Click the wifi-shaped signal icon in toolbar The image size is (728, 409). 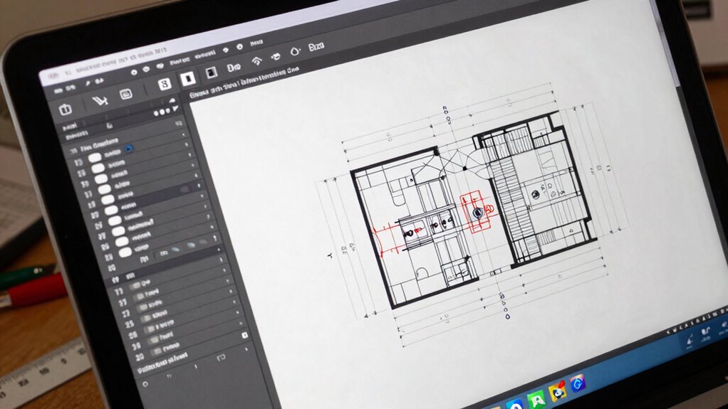[257, 60]
